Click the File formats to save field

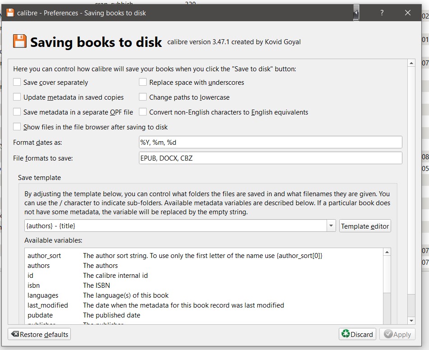[271, 158]
